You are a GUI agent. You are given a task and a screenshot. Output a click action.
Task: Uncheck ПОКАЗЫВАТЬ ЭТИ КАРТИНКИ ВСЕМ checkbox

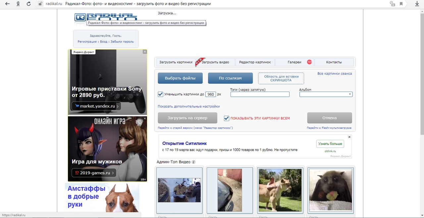tap(227, 118)
